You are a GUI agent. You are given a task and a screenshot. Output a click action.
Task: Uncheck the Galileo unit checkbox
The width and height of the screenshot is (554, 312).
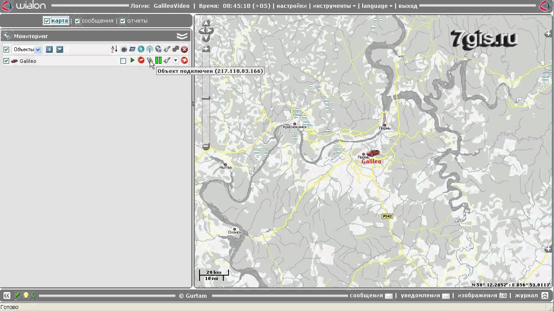pos(6,61)
